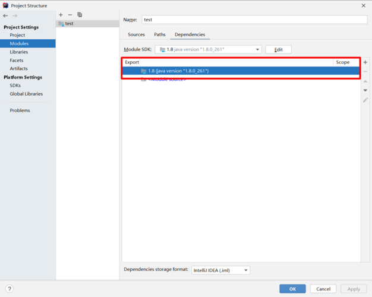The height and width of the screenshot is (297, 372).
Task: Open the Libraries settings page
Action: [19, 52]
